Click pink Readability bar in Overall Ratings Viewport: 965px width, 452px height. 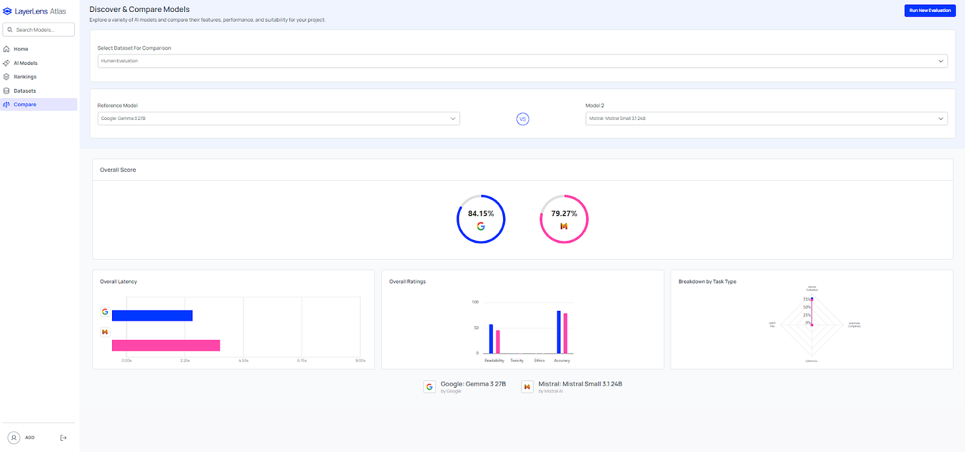[x=498, y=342]
